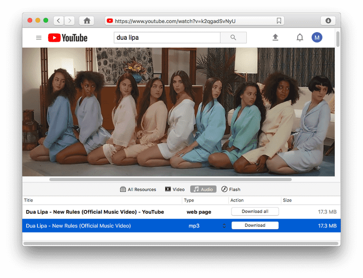Open YouTube notifications bell
This screenshot has height=278, width=363.
(x=300, y=38)
